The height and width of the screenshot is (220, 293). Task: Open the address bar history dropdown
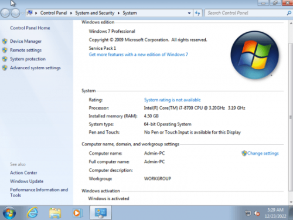point(189,13)
